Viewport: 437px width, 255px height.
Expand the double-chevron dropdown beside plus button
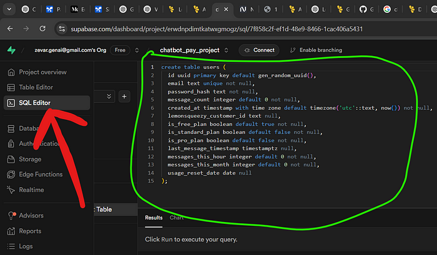coord(109,96)
